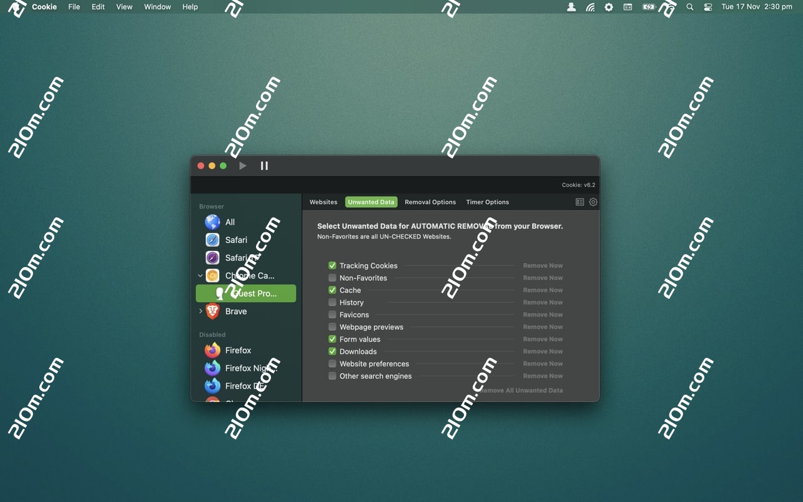803x502 pixels.
Task: Click Remove Now for Tracking Cookies
Action: [543, 265]
